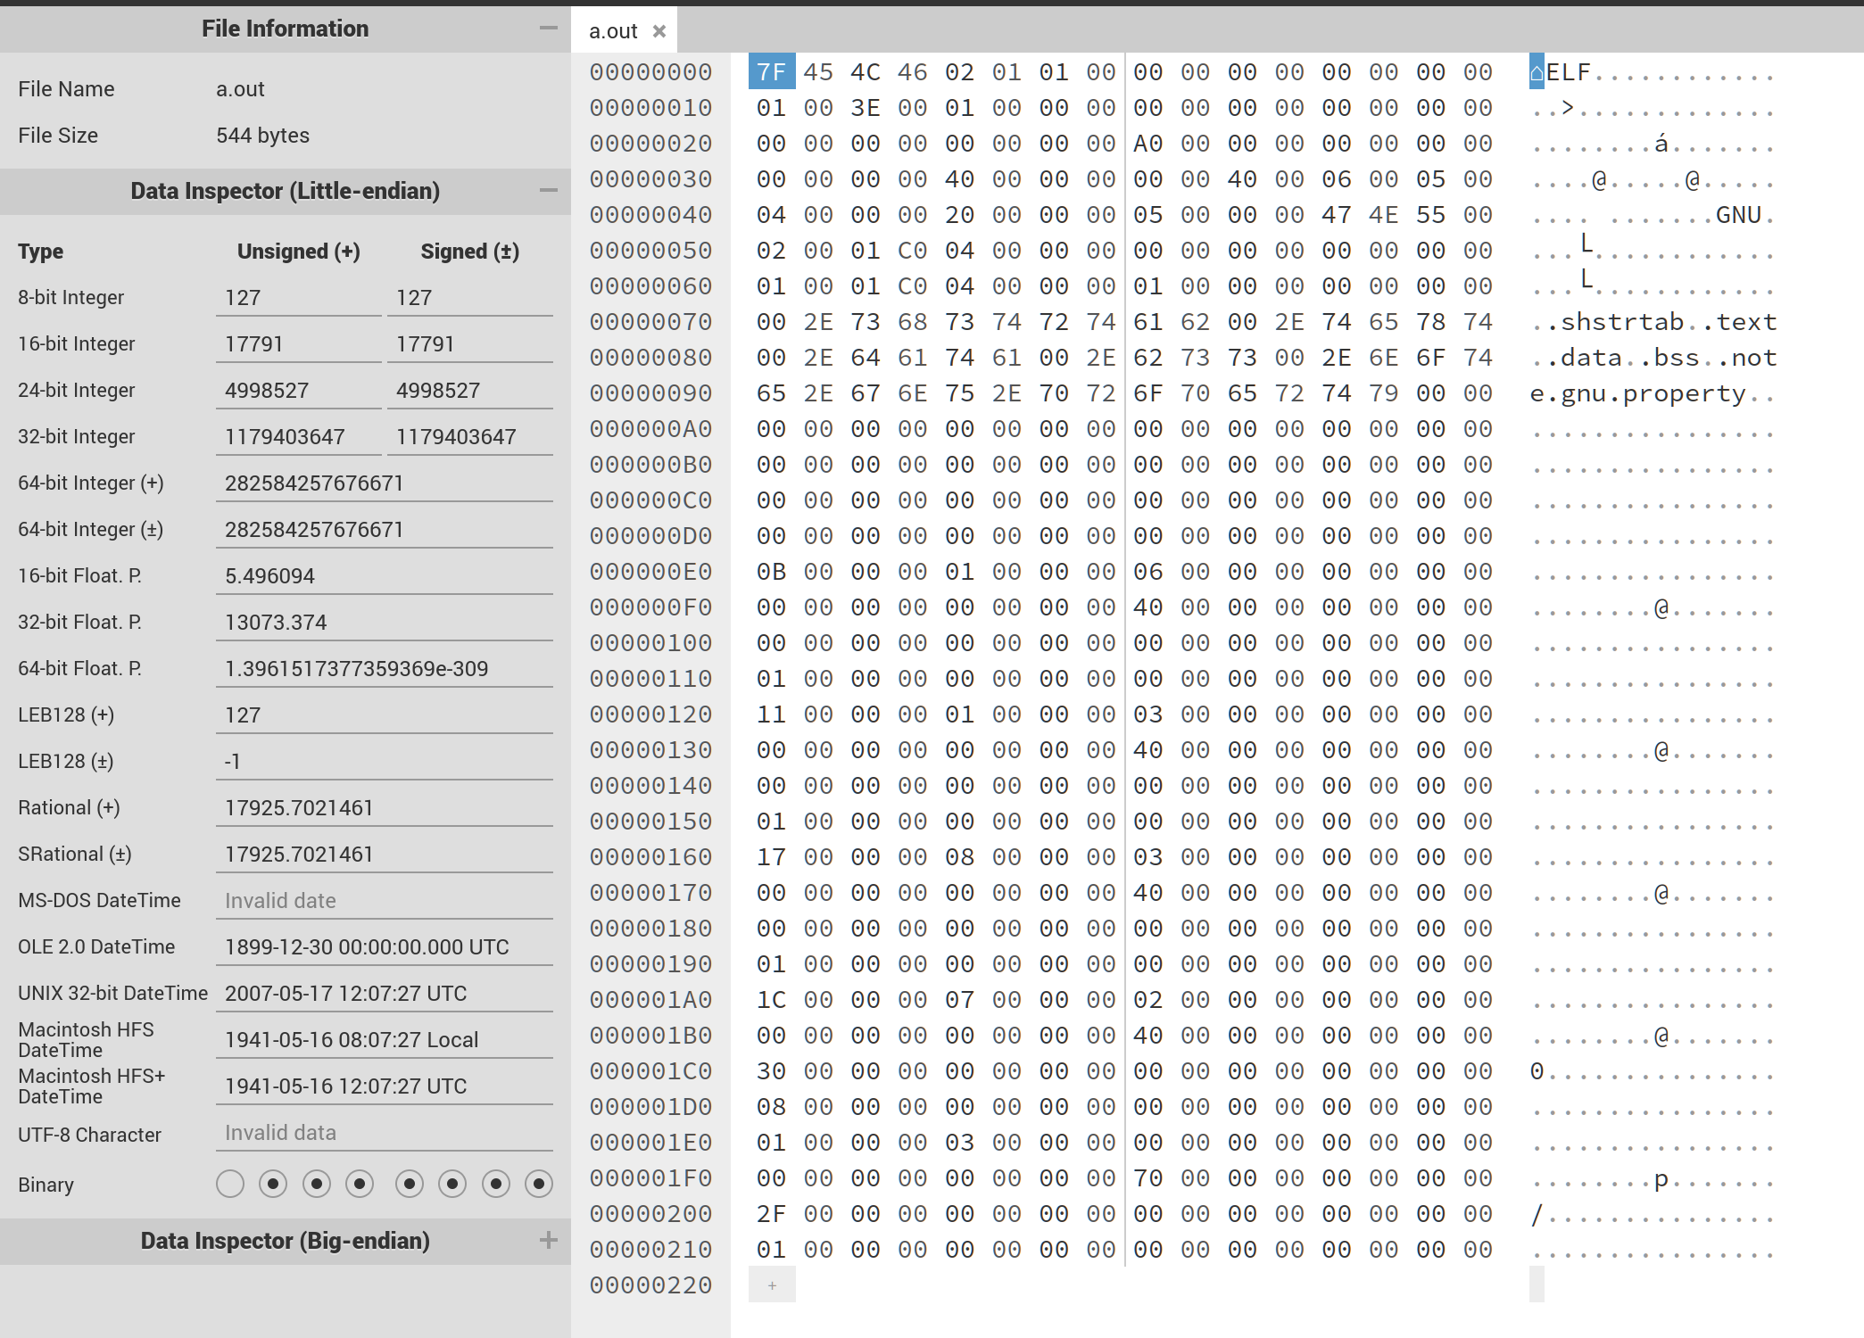Viewport: 1864px width, 1338px height.
Task: Click the UTF-8 Character Invalid data field
Action: point(385,1133)
